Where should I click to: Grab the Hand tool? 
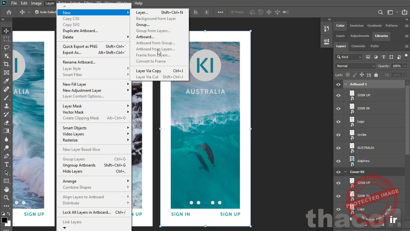click(x=6, y=189)
